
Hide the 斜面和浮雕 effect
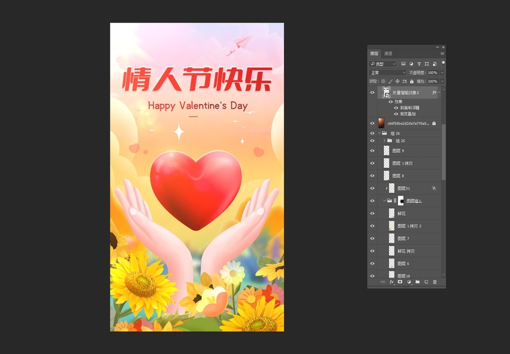[x=396, y=107]
